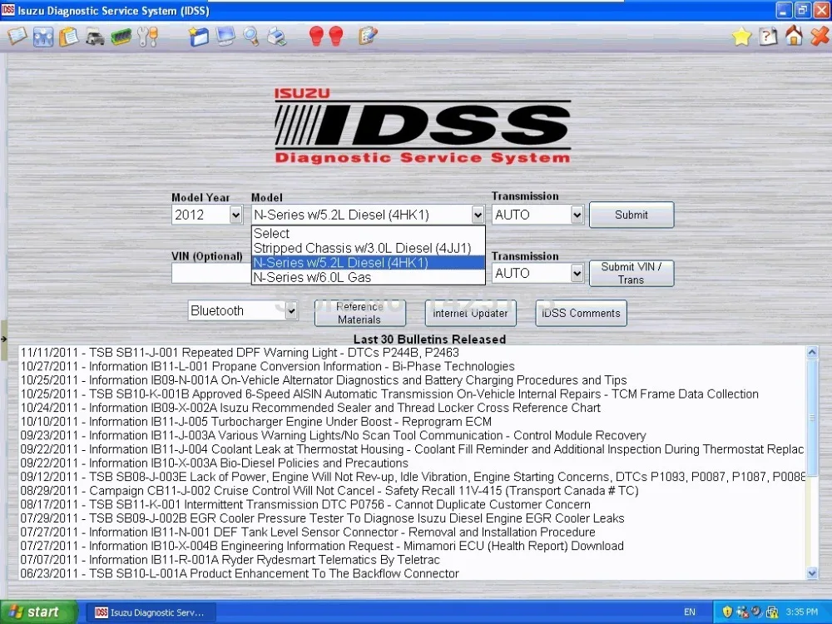Open bulletin IB11-J-003A Control Module Recovery
Screen dimensions: 832x624
pyautogui.click(x=334, y=435)
